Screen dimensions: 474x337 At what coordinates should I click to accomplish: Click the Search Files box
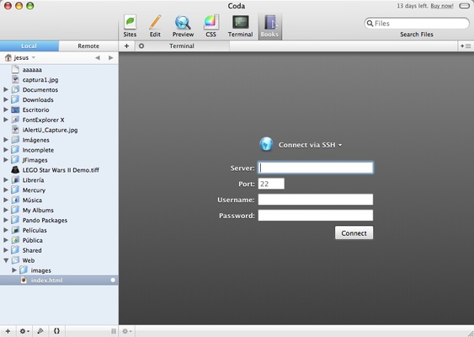[x=417, y=24]
